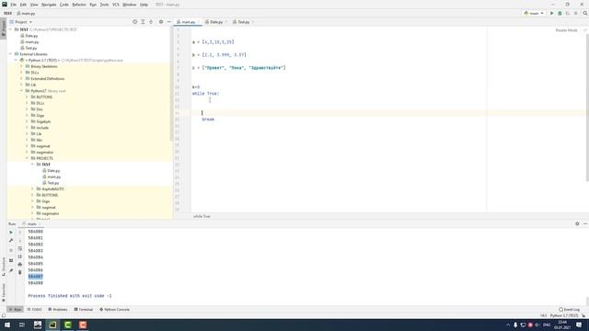This screenshot has height=331, width=589.
Task: Click the Python 3.7 interpreter in status bar
Action: (563, 315)
